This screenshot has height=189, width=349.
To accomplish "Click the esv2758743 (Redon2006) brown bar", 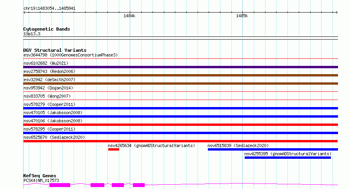I will (x=180, y=75).
